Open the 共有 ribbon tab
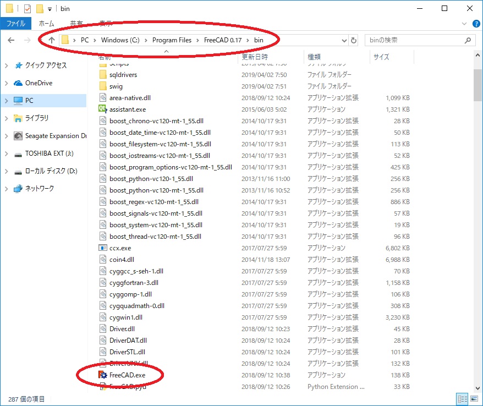The width and height of the screenshot is (483, 406). pyautogui.click(x=76, y=24)
